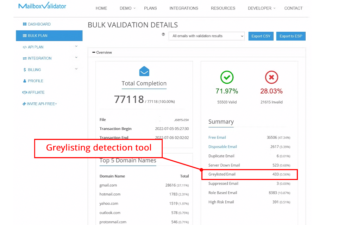Click the red invalid cross icon
This screenshot has height=225, width=338.
click(271, 77)
